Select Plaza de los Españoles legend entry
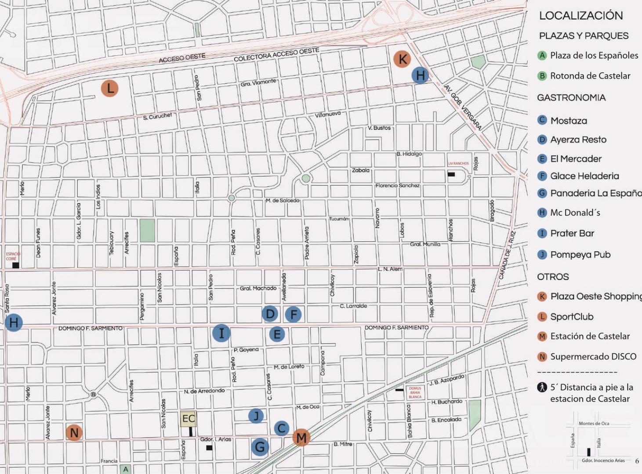 [588, 55]
